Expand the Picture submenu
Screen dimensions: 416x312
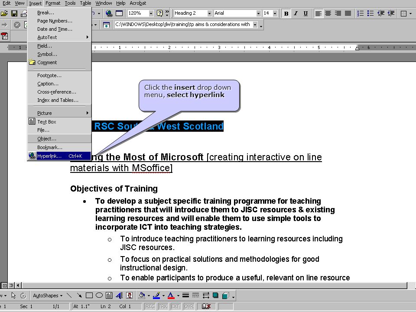[x=59, y=113]
